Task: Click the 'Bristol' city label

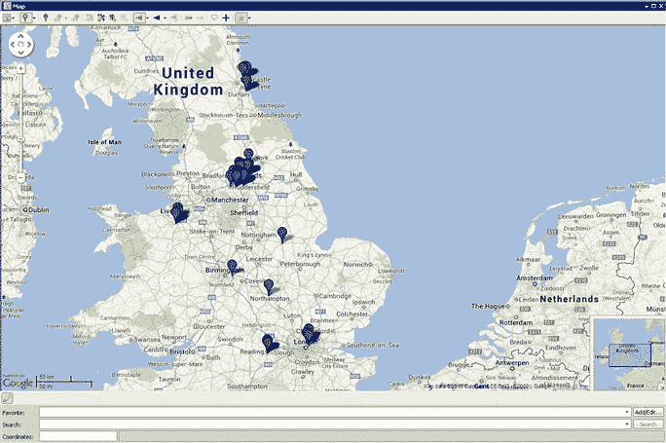Action: point(181,351)
